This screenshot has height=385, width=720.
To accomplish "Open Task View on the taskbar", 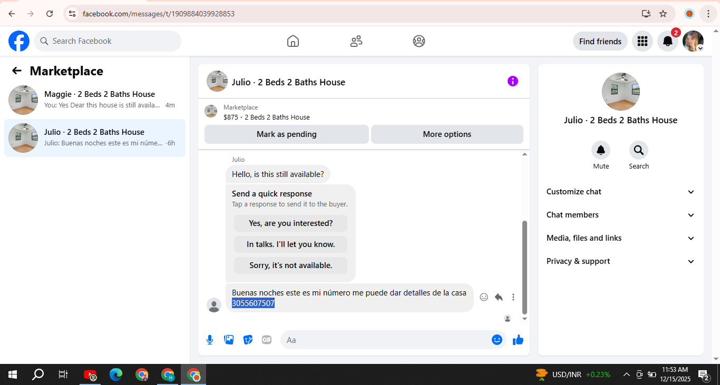I will click(63, 374).
